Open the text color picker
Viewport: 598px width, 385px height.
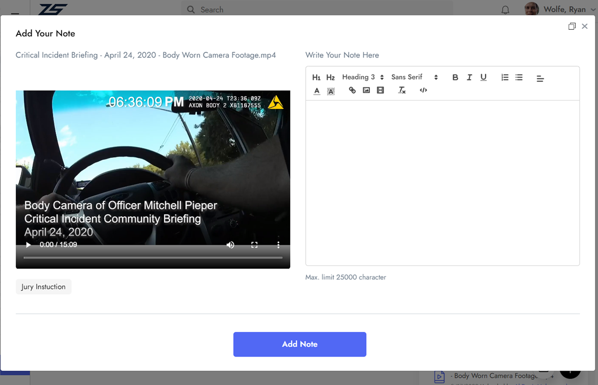point(317,91)
